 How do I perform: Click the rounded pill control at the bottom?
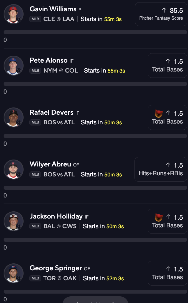[x=95, y=300]
